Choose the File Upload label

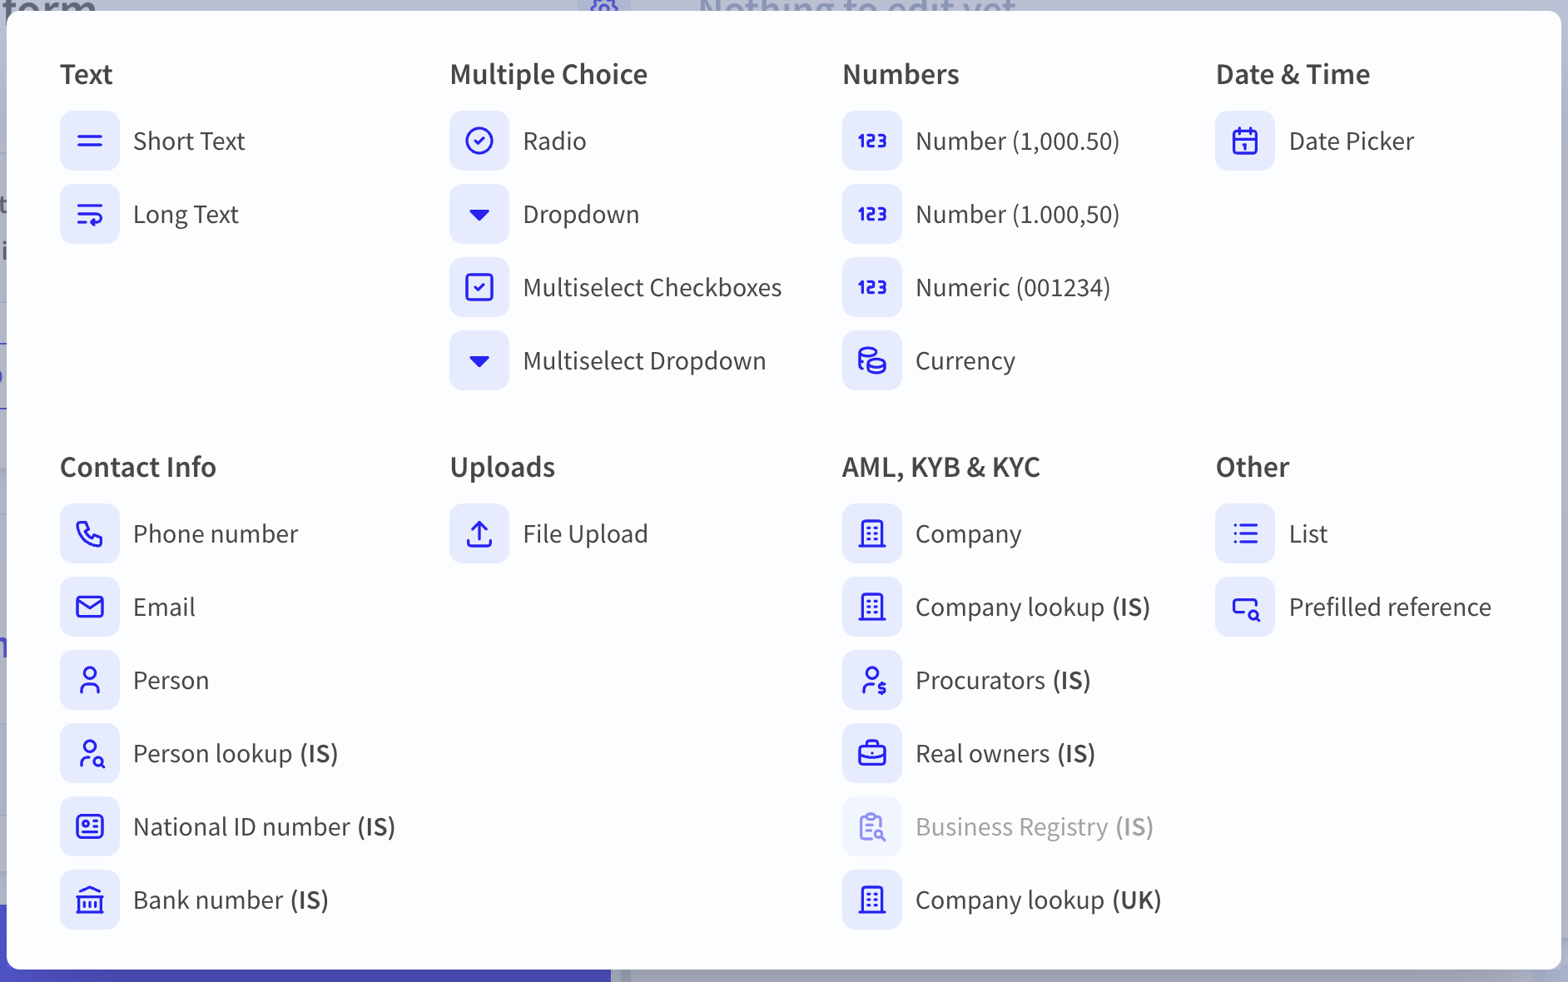[x=585, y=534]
